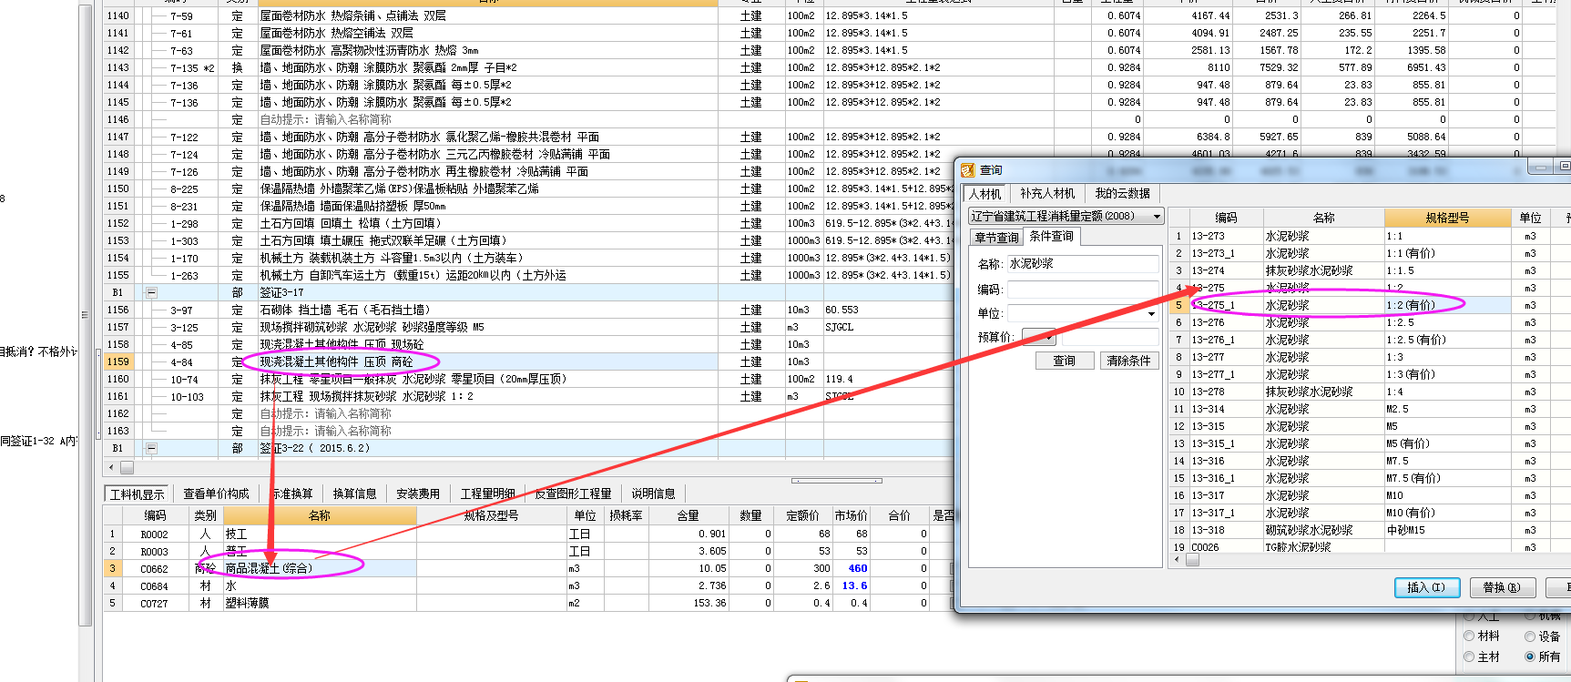Click the 编码 column header in query results
Screen dimensions: 1571x682
point(1226,218)
